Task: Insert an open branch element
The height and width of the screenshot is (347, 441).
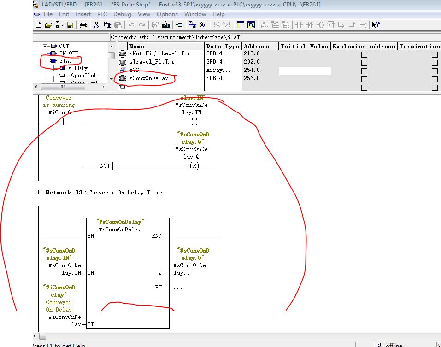Action: click(341, 25)
